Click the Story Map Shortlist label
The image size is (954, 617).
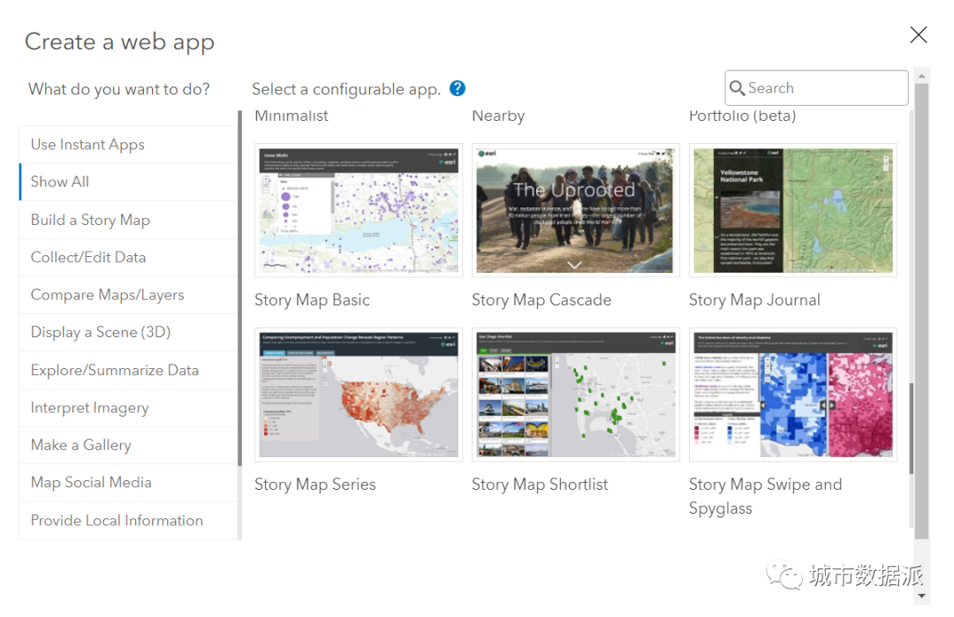click(x=540, y=485)
